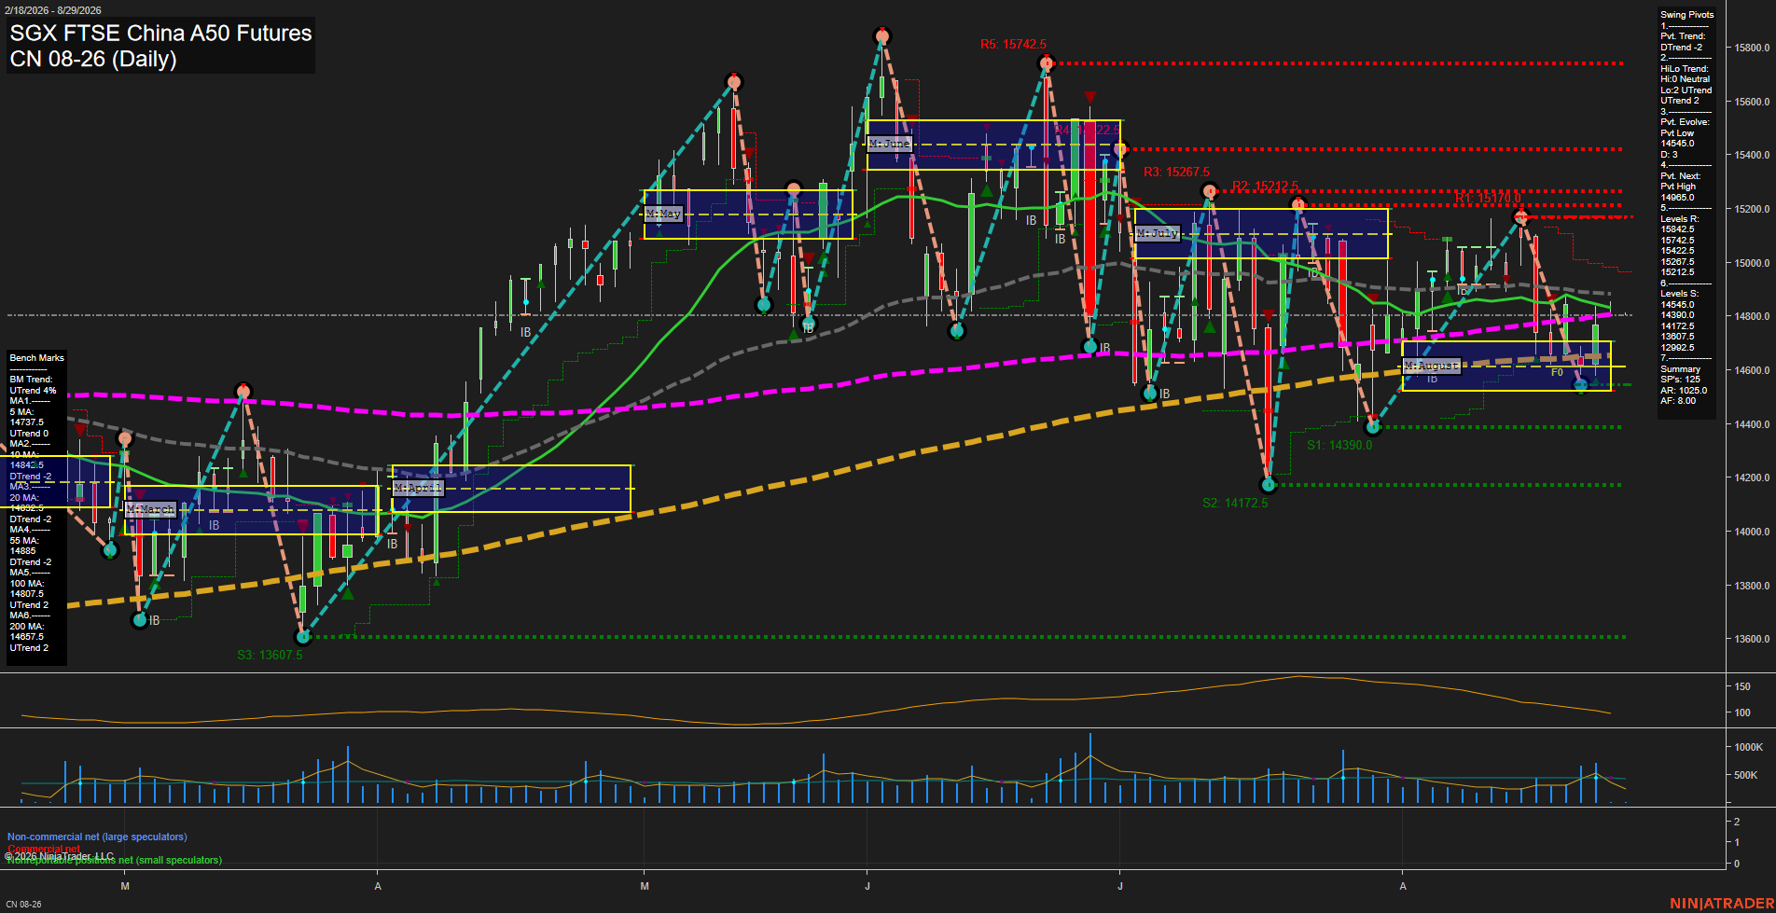1776x913 pixels.
Task: Click the 'Pvt. Evolve:' line
Action: [x=1685, y=122]
